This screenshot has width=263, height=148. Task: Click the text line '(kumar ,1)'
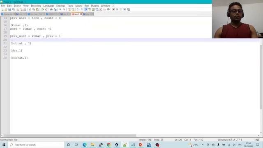[x=19, y=25]
